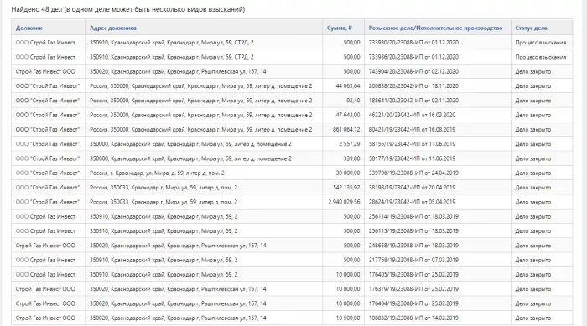Click the sum 542 135,92 cell
The width and height of the screenshot is (587, 326).
point(343,188)
